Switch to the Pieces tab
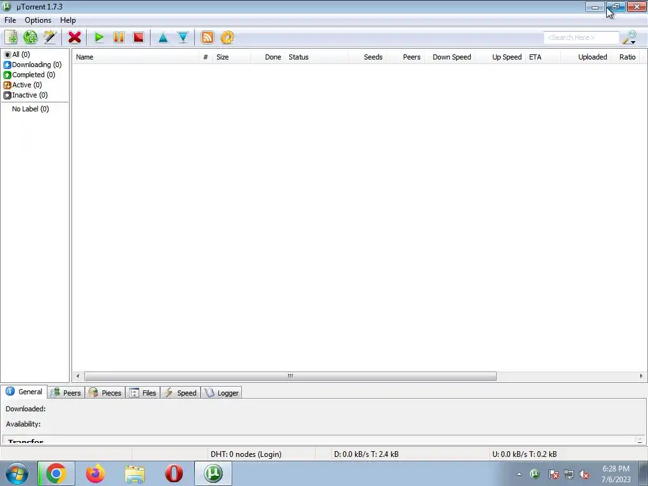The width and height of the screenshot is (648, 486). [x=105, y=392]
